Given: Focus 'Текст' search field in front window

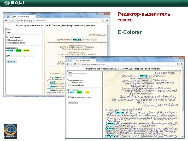Looking at the screenshot, I should coord(77,75).
